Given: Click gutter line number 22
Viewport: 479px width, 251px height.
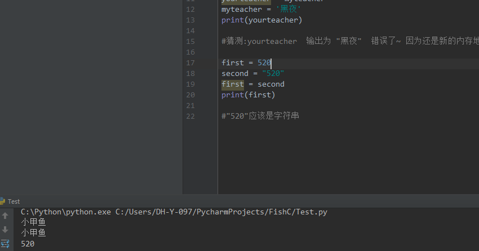Looking at the screenshot, I should click(190, 116).
